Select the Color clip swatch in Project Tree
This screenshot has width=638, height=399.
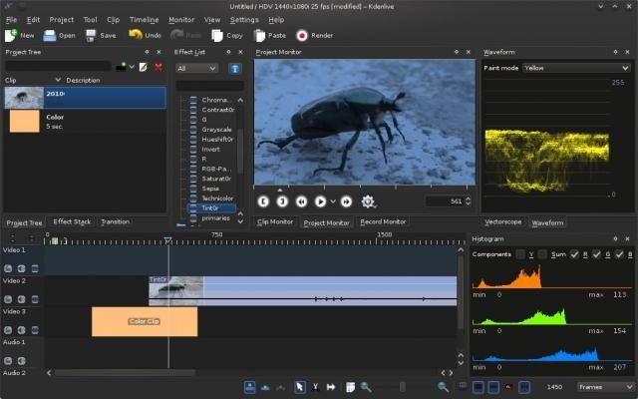click(24, 121)
